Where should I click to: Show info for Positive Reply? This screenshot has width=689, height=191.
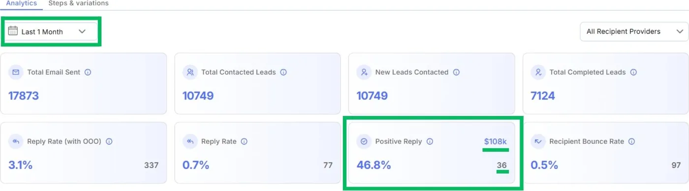point(430,141)
